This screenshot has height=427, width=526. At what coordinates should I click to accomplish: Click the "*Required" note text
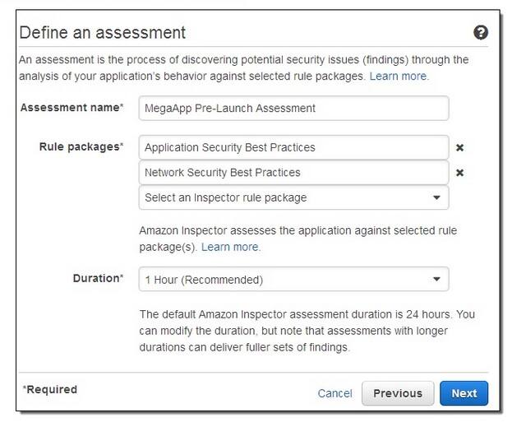pos(50,389)
